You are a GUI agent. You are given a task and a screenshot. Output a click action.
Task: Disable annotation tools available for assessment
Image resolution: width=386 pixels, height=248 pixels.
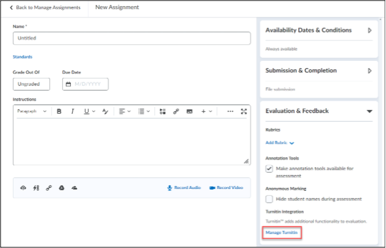269,168
